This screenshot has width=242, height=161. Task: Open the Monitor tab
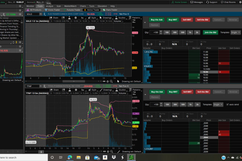(x=30, y=6)
